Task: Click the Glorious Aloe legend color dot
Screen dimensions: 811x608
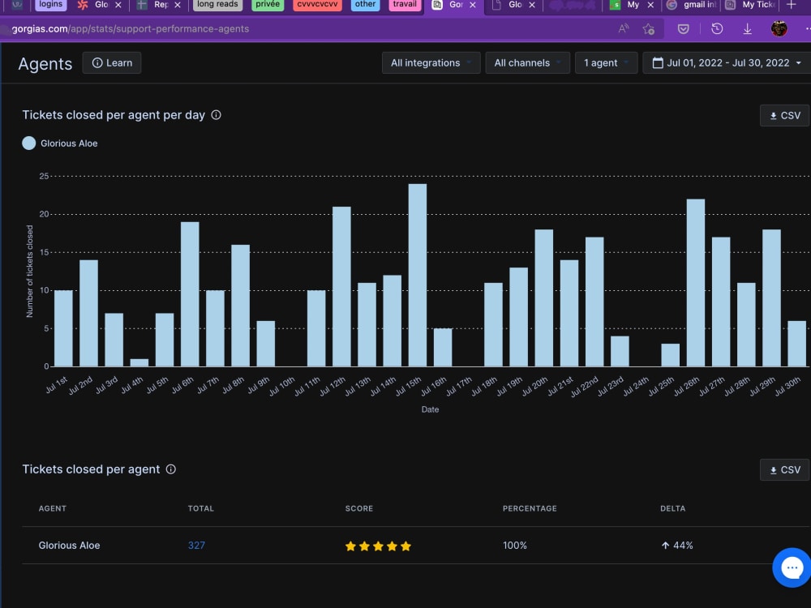Action: tap(29, 143)
